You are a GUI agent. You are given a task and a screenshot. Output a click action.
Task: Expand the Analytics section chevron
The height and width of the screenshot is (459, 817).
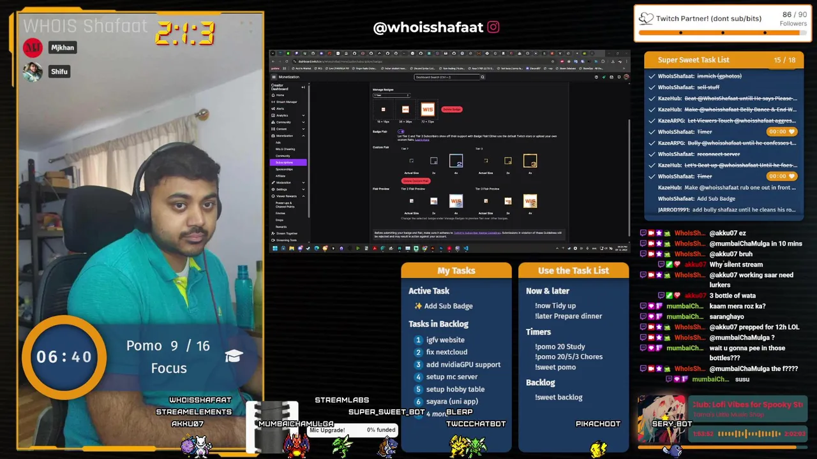coord(303,115)
